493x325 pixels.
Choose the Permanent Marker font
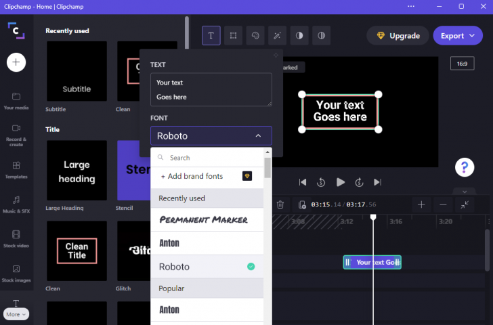tap(207, 219)
